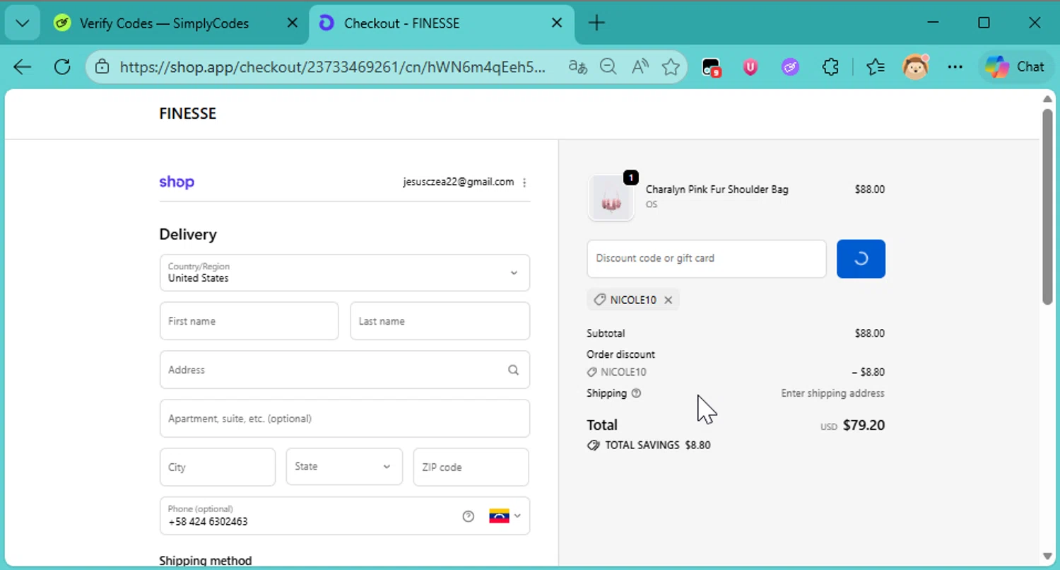Show the phone number help tooltip
This screenshot has height=570, width=1060.
click(x=468, y=516)
